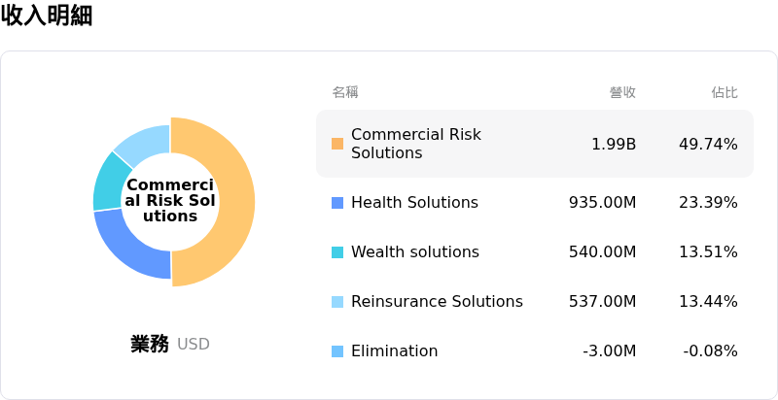
Task: Select the Elimination row label
Action: [394, 351]
